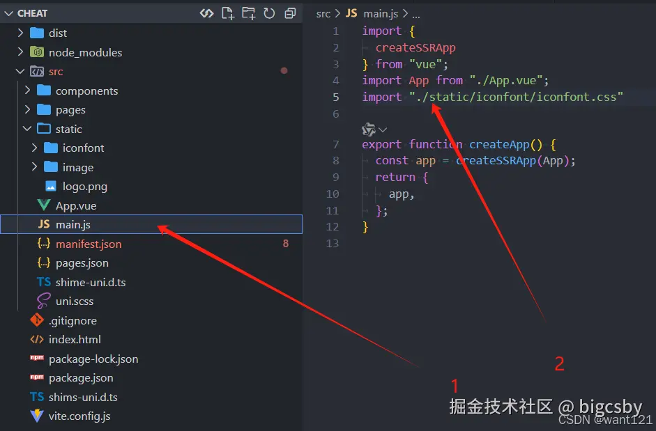Viewport: 656px width, 431px height.
Task: Click the JS icon in the breadcrumb bar
Action: click(351, 13)
